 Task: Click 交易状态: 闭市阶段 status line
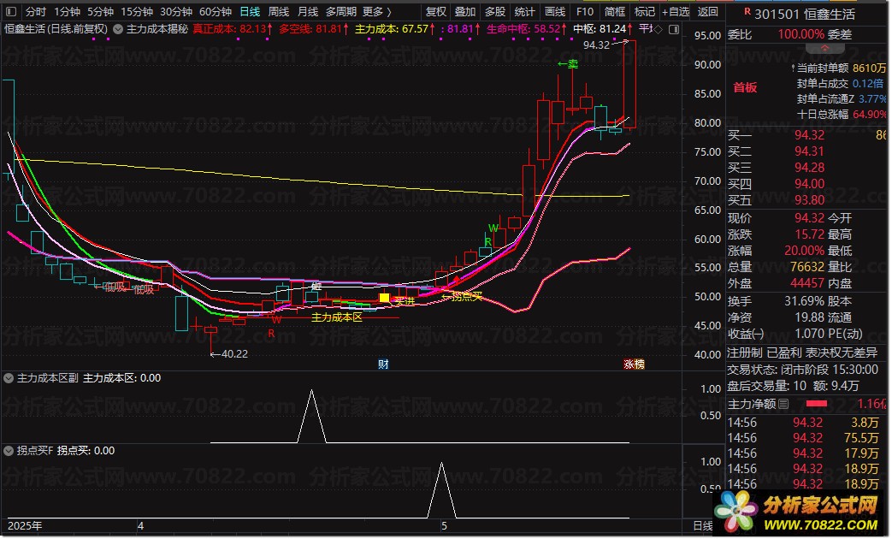pyautogui.click(x=803, y=370)
